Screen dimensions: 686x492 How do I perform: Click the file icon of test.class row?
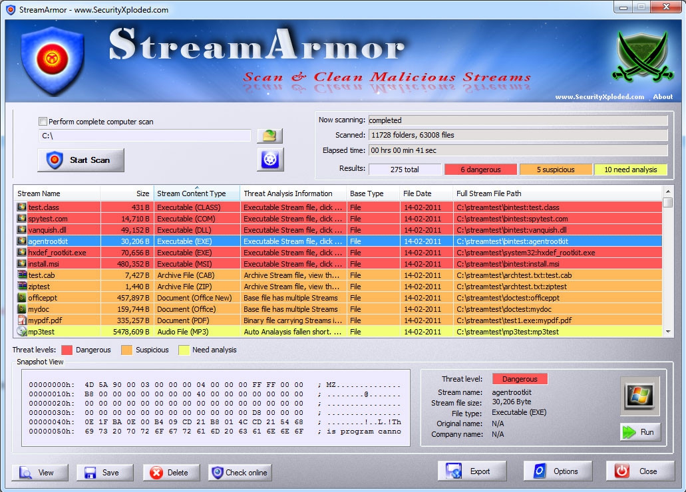21,207
